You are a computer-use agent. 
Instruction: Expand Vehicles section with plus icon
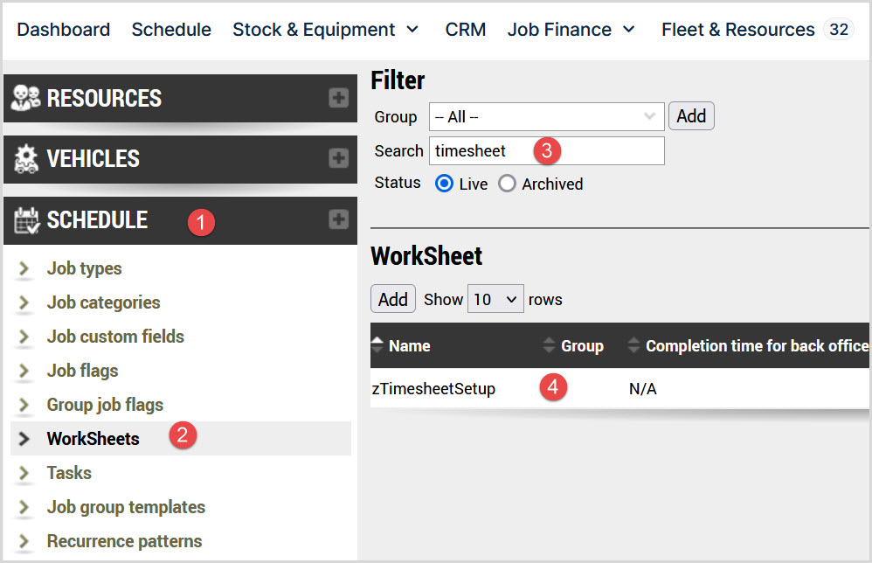pos(338,159)
